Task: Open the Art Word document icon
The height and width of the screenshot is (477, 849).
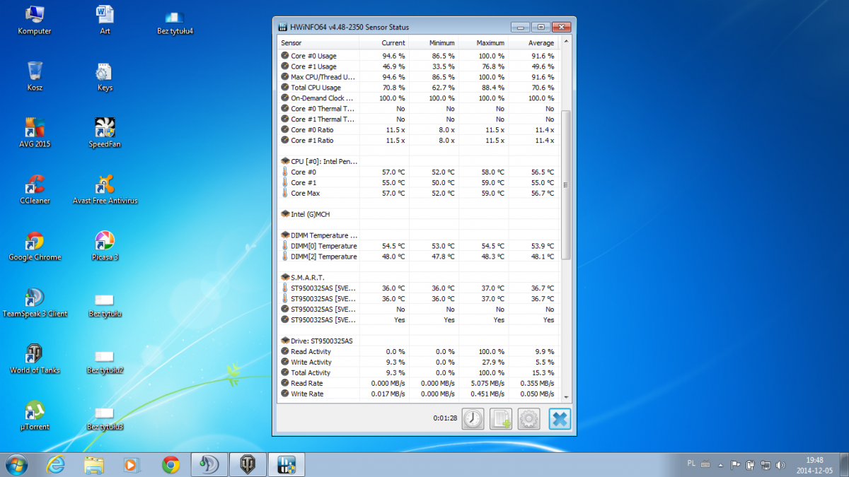Action: tap(105, 20)
